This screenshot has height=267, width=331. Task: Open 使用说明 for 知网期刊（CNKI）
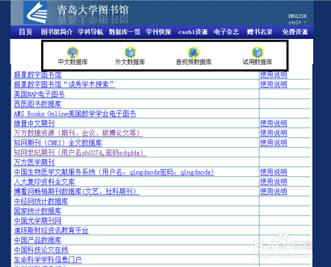pyautogui.click(x=273, y=143)
